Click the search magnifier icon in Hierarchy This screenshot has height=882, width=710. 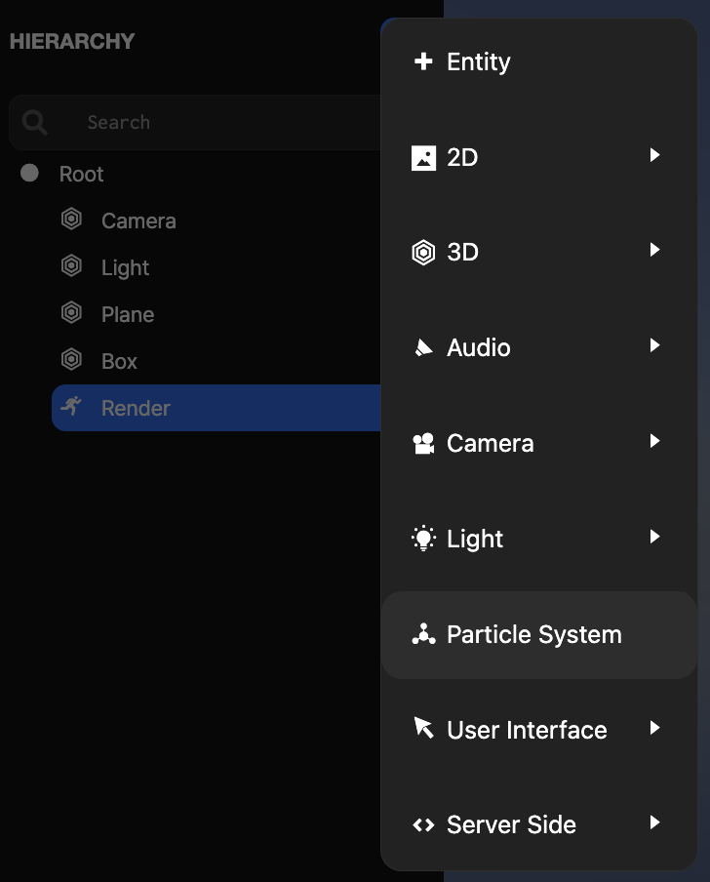tap(34, 122)
